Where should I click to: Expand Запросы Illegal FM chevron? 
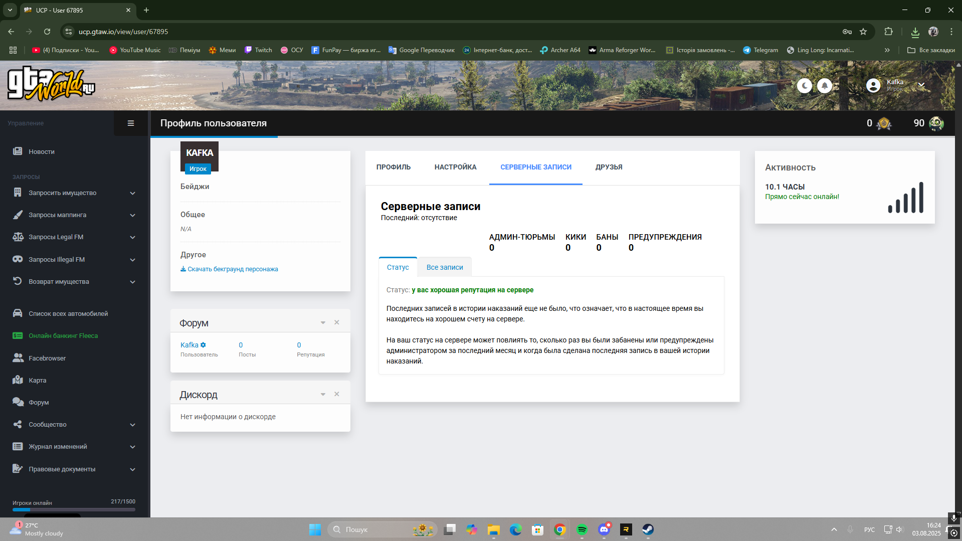133,260
